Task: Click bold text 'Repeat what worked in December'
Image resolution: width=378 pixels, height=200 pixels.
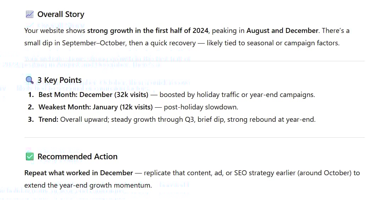Action: (x=79, y=173)
